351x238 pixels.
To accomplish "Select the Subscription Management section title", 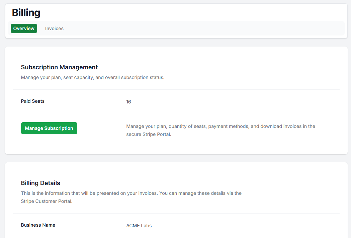I will point(59,67).
